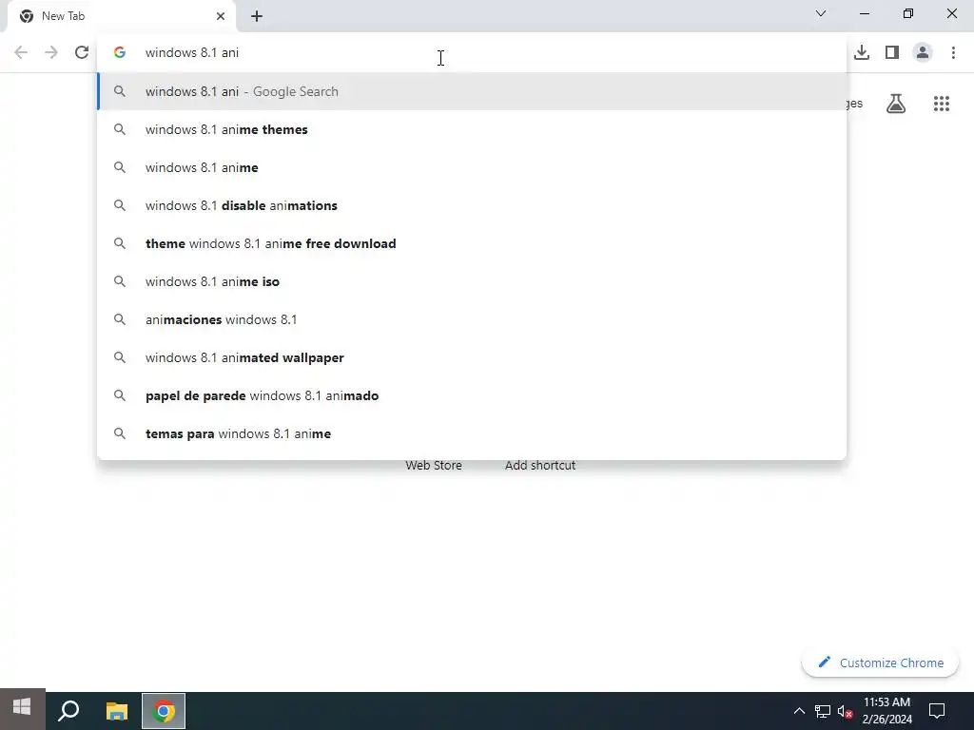The image size is (974, 730).
Task: Choose 'theme windows 8.1 anime free download'
Action: 472,243
